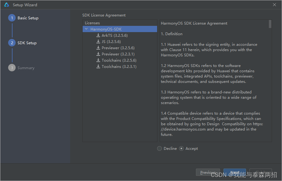282x181 pixels.
Task: Click the SDK License Agreement title
Action: pos(104,15)
